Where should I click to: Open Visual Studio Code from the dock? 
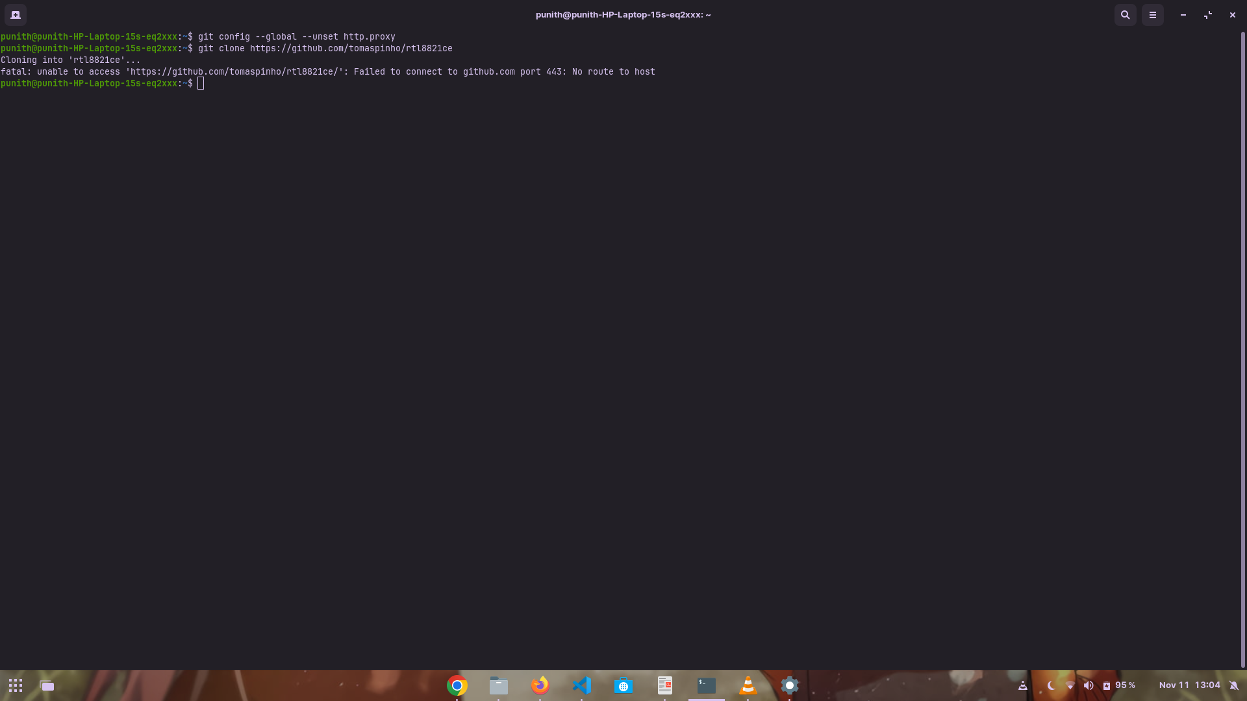(x=582, y=685)
